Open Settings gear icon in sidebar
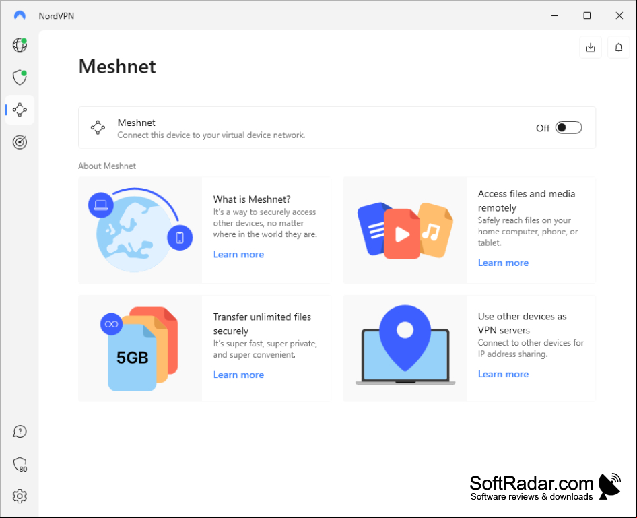This screenshot has width=637, height=518. [20, 496]
